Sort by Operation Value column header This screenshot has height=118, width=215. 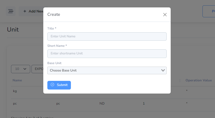click(x=199, y=80)
